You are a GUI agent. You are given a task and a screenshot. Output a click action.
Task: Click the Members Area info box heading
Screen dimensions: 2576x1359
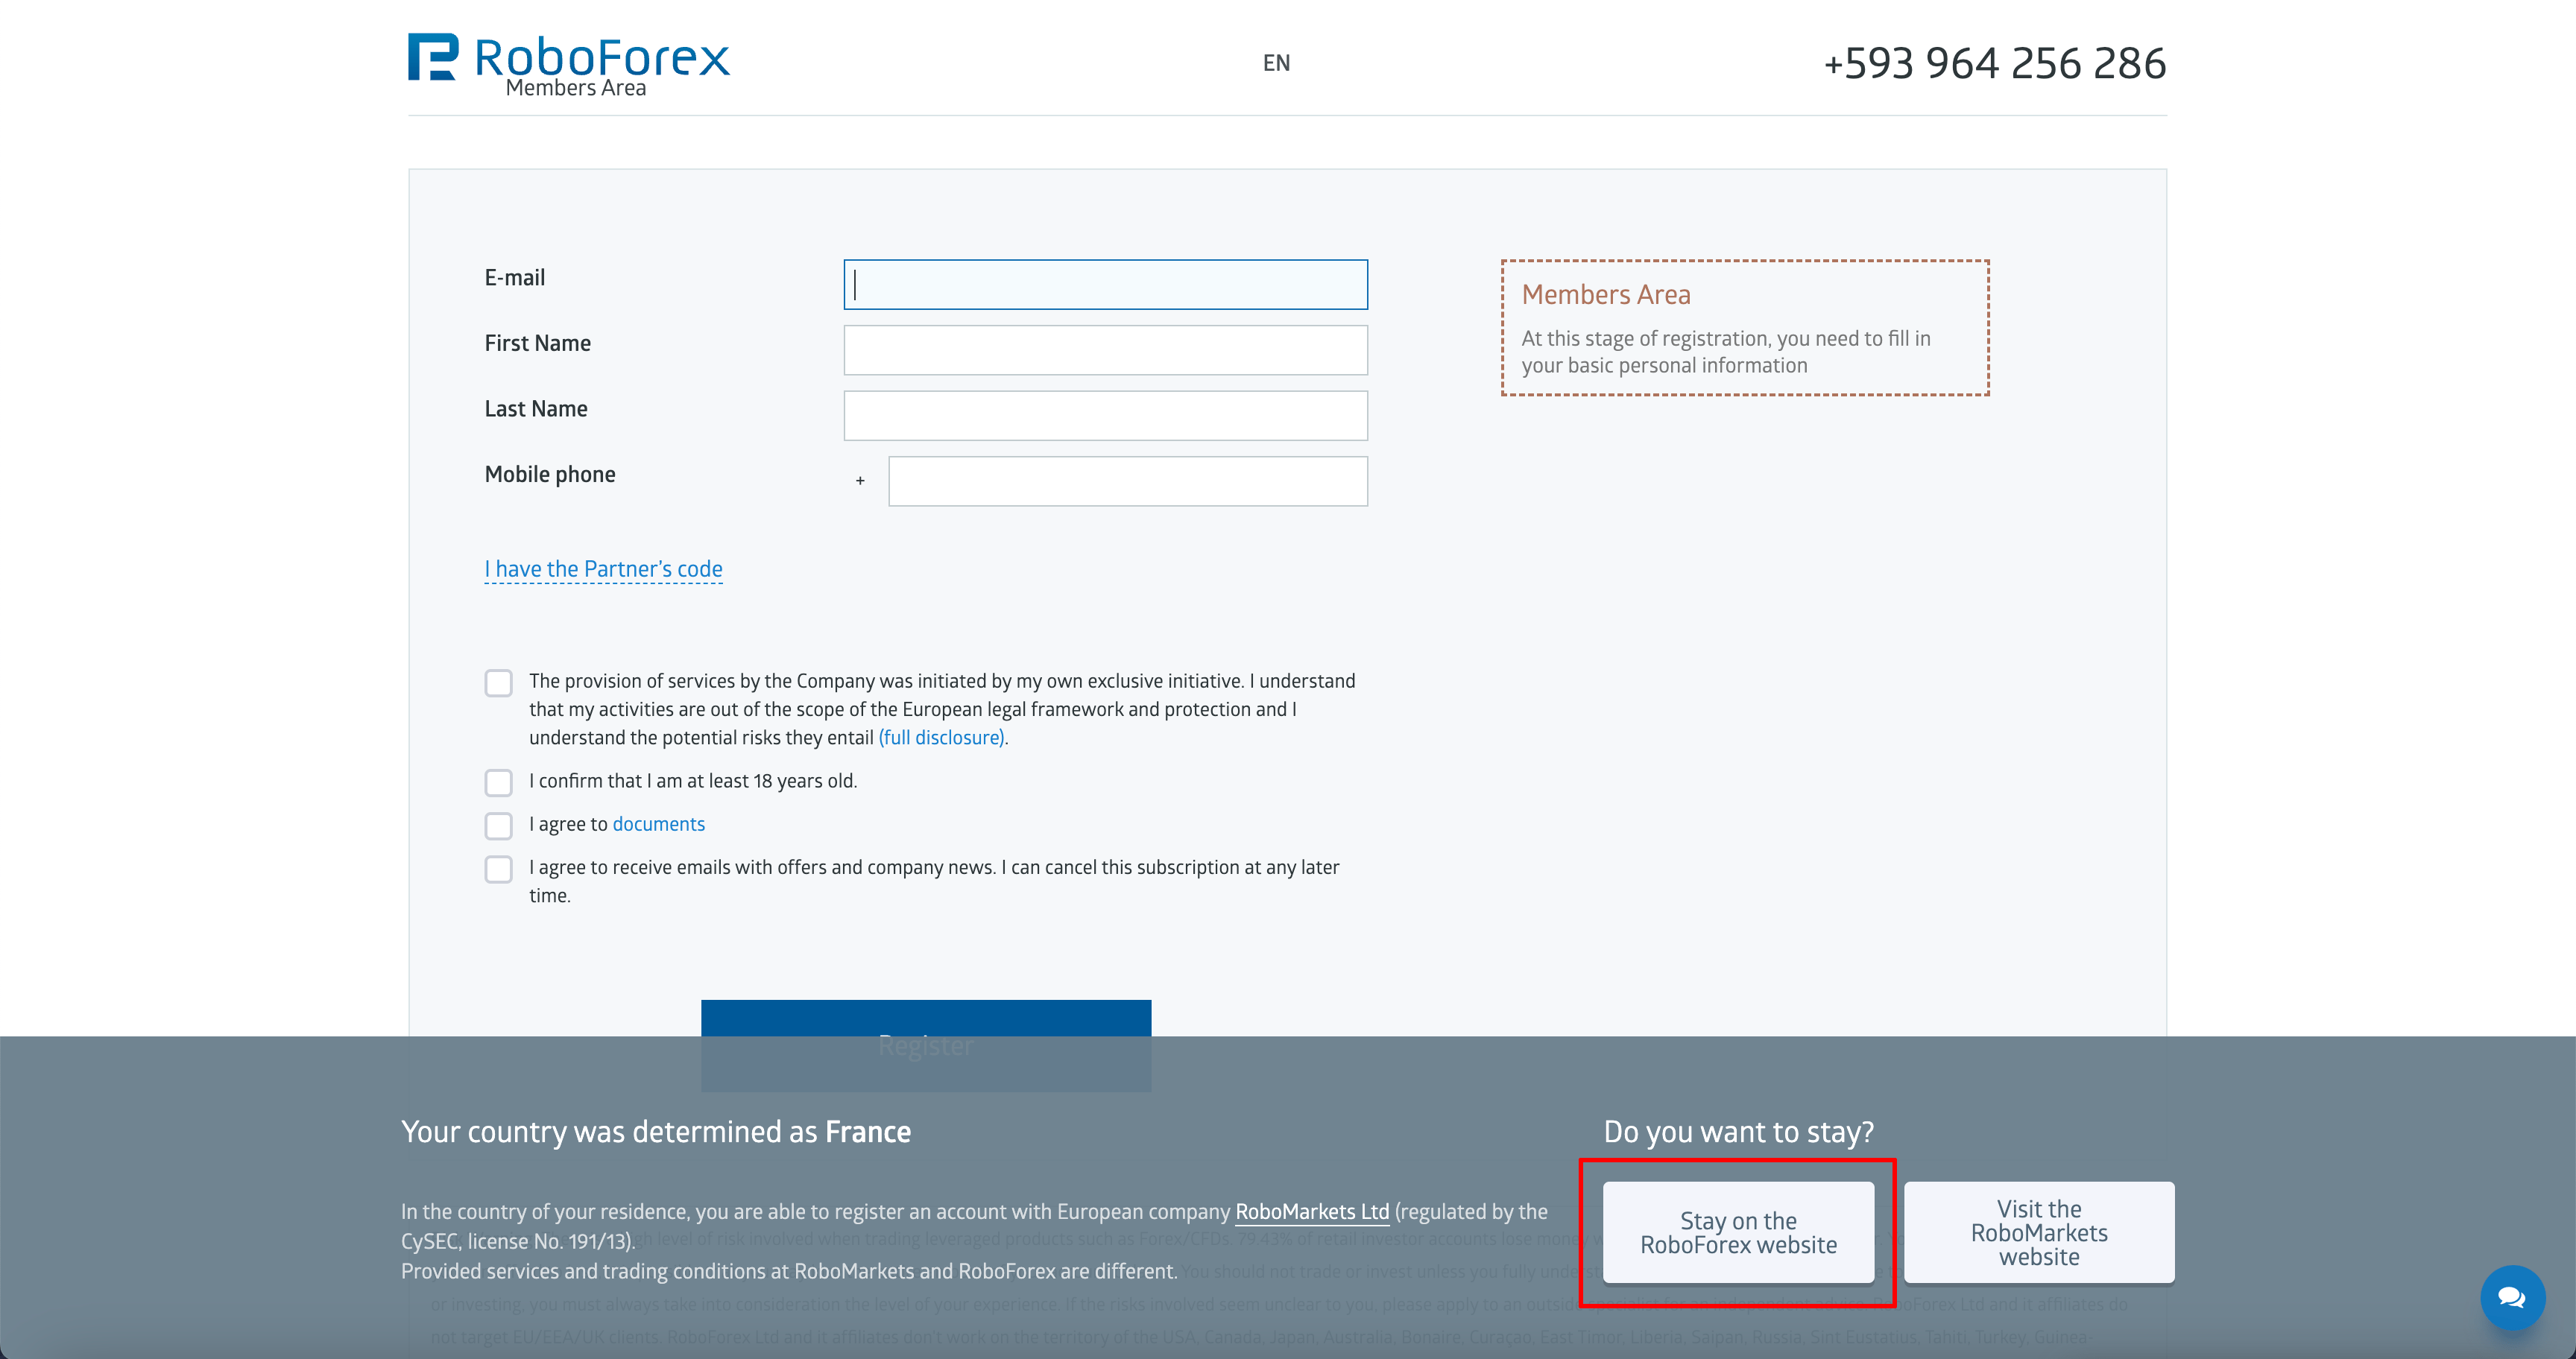pyautogui.click(x=1606, y=295)
